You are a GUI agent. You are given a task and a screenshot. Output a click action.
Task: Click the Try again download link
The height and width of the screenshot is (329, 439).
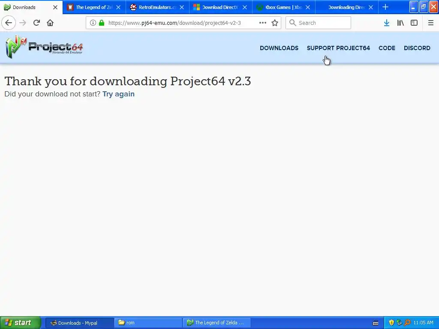pyautogui.click(x=118, y=94)
